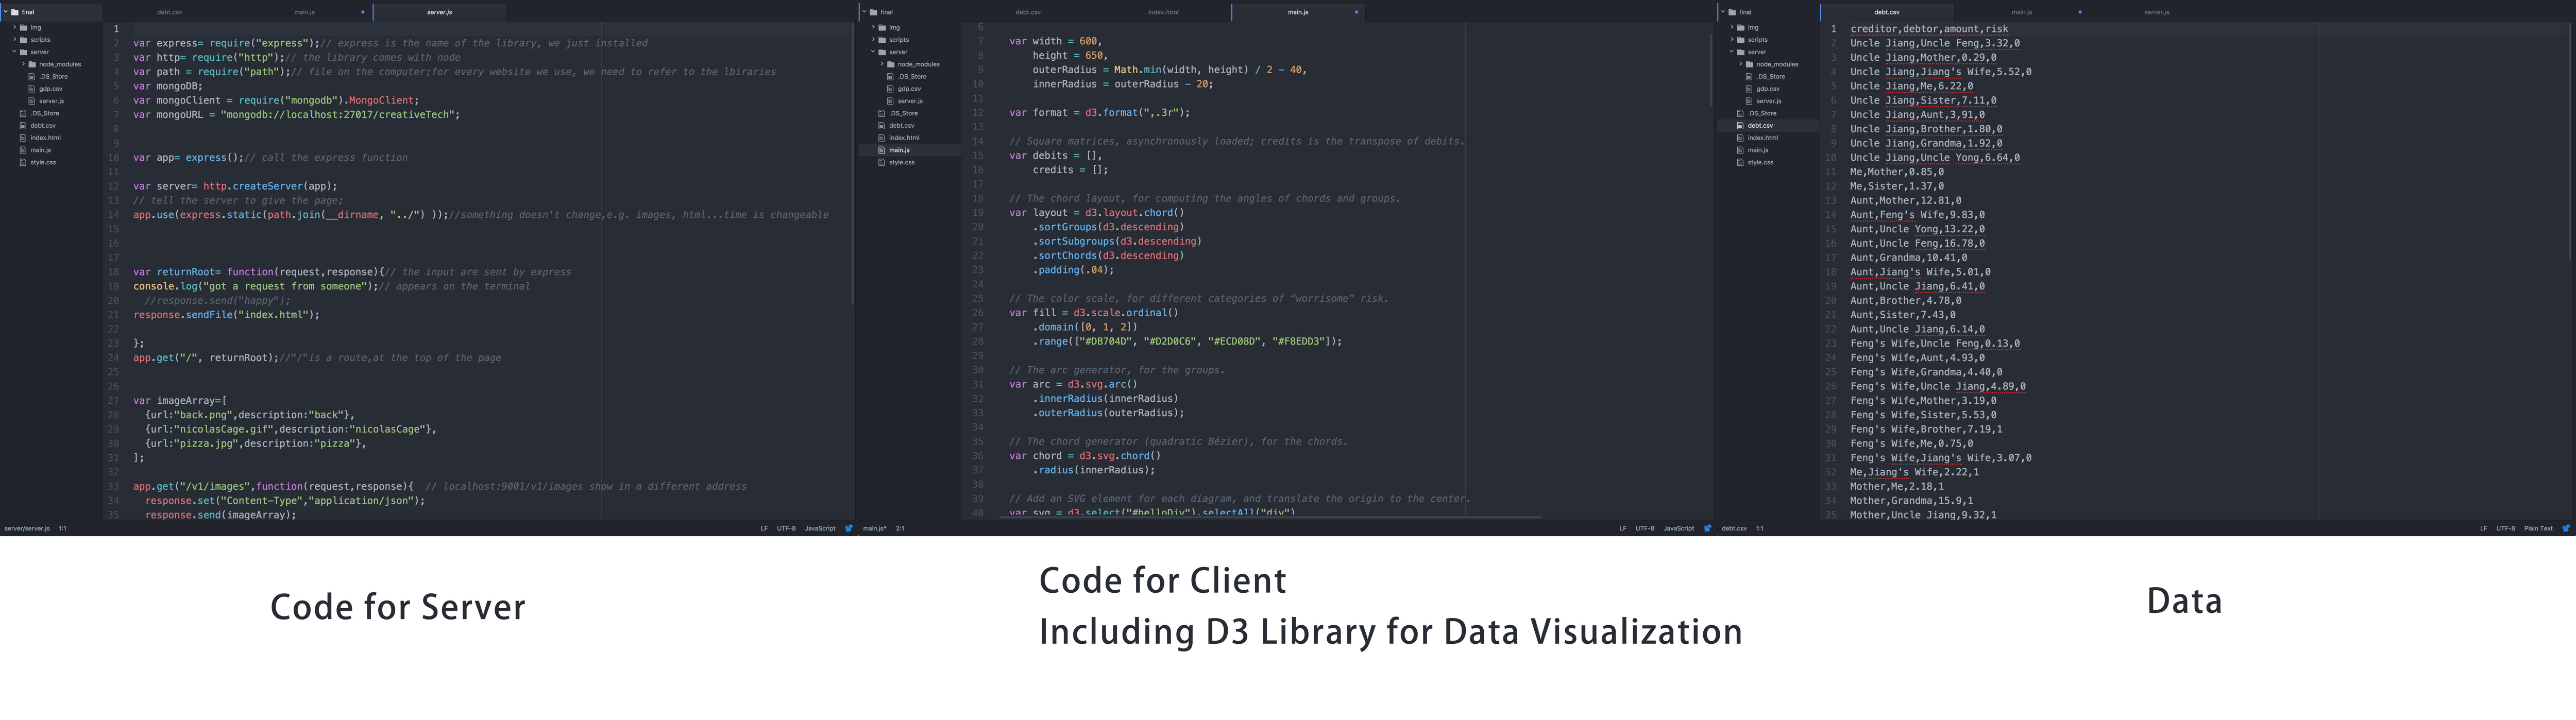The width and height of the screenshot is (2576, 720).
Task: Click cursor position 2:1 in middle status bar
Action: (x=900, y=528)
